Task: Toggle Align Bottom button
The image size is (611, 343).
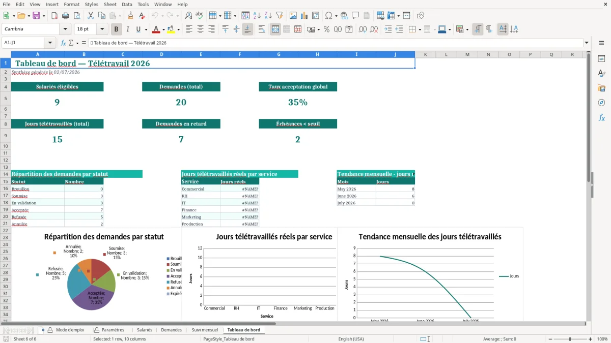Action: click(x=247, y=29)
